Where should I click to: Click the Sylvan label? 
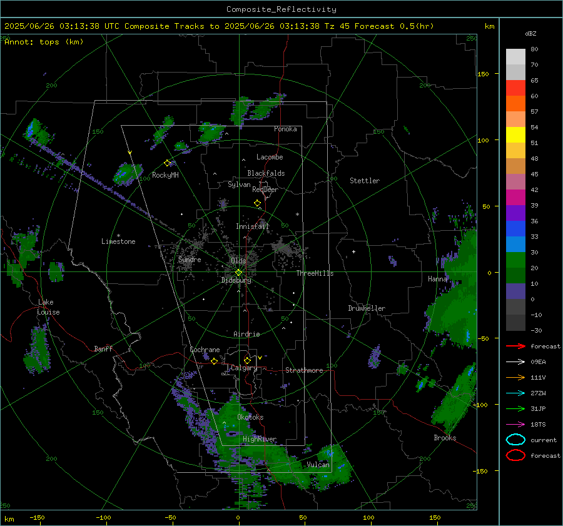click(239, 185)
